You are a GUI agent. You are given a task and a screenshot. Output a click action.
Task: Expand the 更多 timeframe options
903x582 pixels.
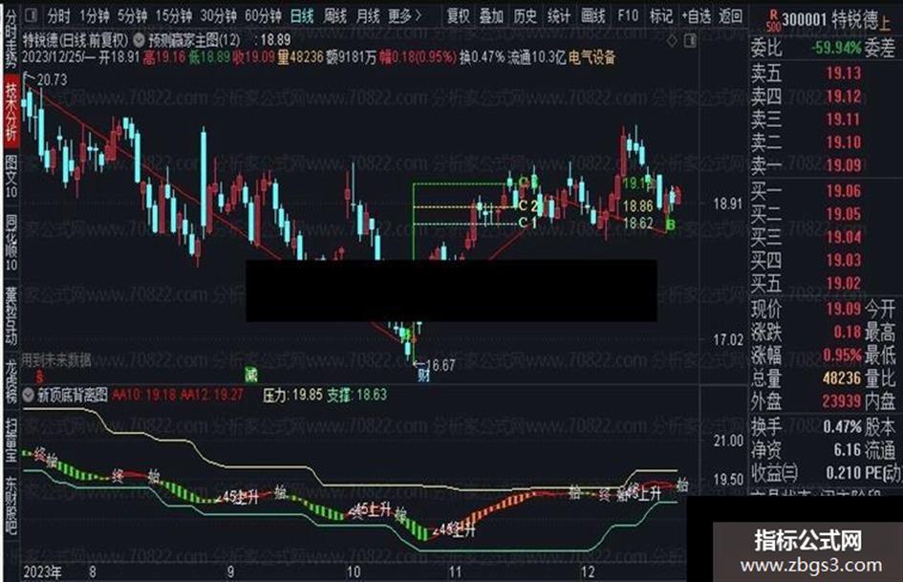(x=405, y=15)
